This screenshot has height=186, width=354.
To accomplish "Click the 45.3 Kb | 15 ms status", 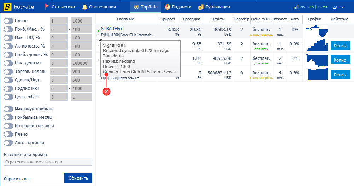I will (314, 7).
